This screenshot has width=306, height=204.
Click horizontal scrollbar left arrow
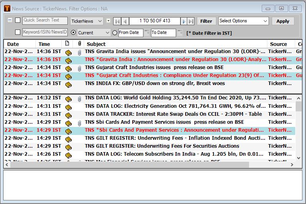click(7, 165)
